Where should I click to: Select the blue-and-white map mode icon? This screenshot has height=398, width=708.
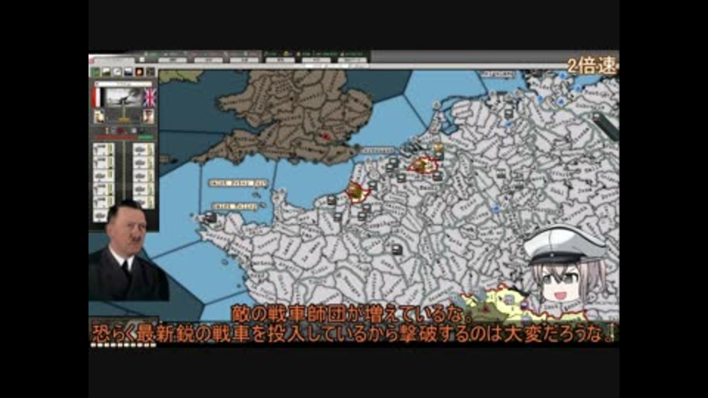tap(128, 72)
